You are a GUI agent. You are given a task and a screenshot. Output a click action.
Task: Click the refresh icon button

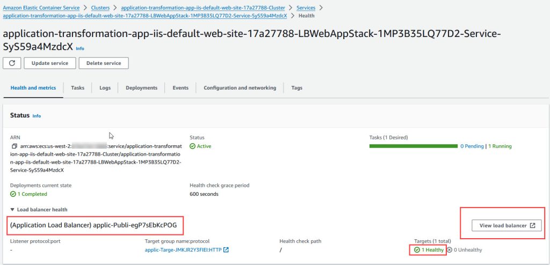12,63
